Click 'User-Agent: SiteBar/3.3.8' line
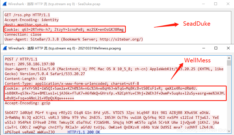 [x=74, y=39]
